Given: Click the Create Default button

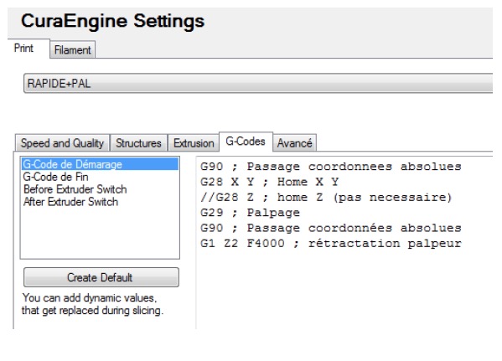Looking at the screenshot, I should tap(101, 277).
